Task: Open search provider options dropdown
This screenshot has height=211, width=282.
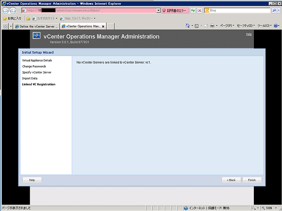Action: (279, 11)
